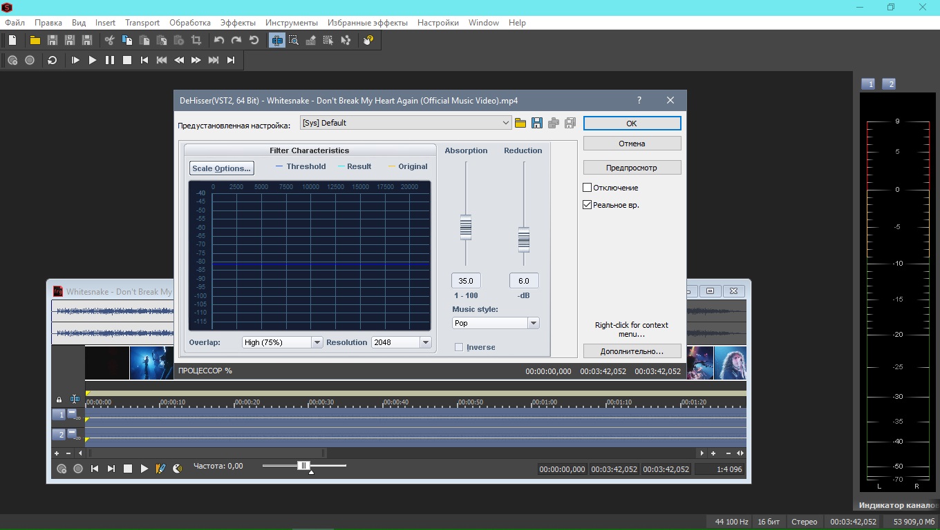Open the Инструменты menu
Viewport: 940px width, 530px height.
[292, 23]
